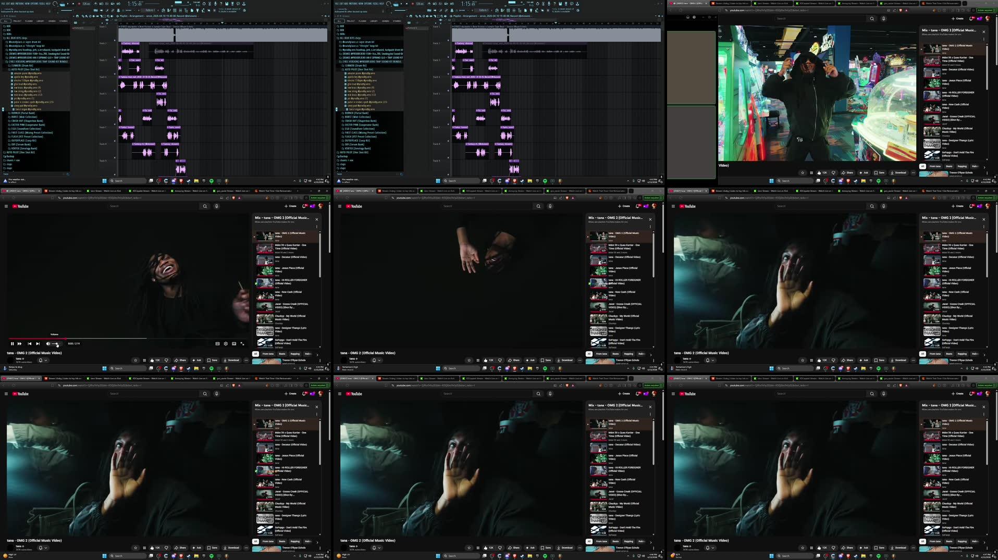Open the slice tool in the Playlist toolbar
The width and height of the screenshot is (998, 560).
101,16
